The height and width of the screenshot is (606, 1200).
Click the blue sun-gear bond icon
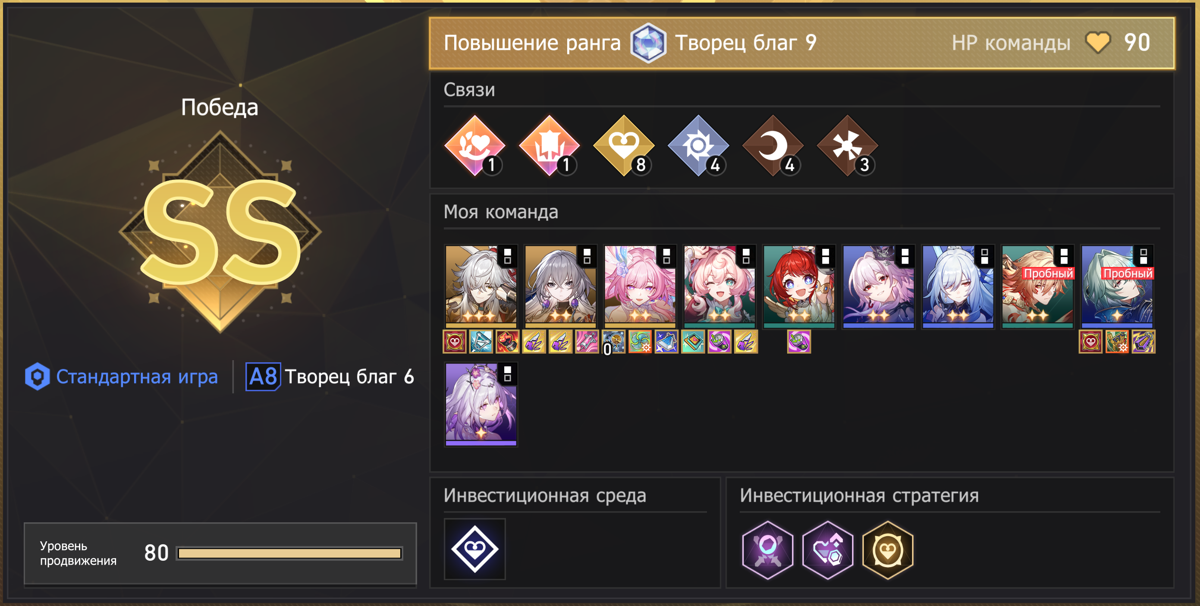coord(698,145)
